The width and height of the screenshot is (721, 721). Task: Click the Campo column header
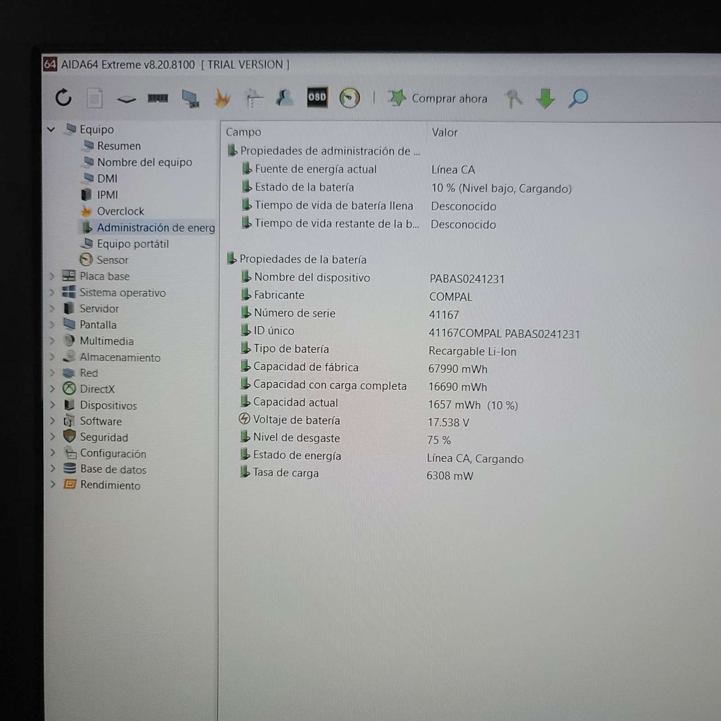tap(243, 132)
